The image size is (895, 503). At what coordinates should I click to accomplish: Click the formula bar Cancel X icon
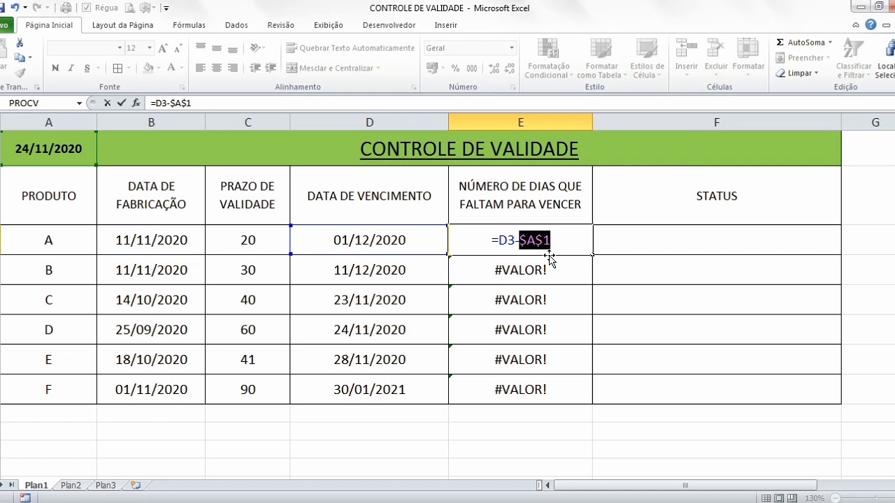pos(107,103)
